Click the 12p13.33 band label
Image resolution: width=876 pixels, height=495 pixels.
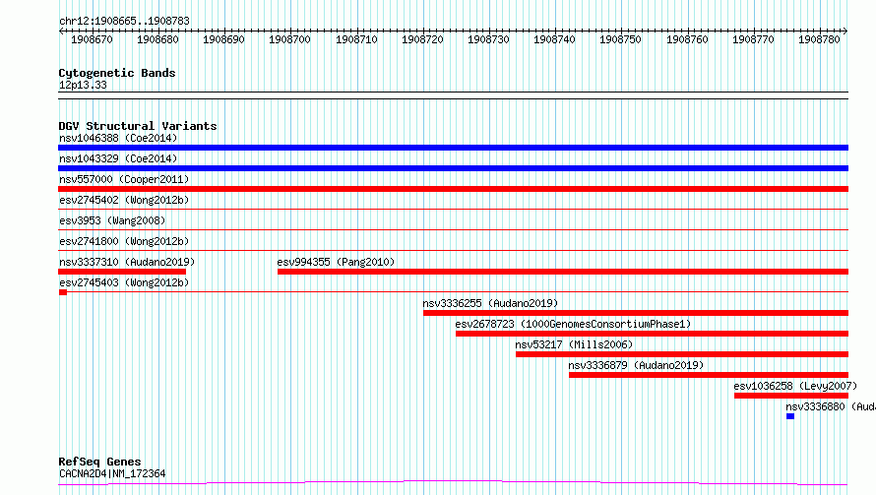[x=83, y=85]
